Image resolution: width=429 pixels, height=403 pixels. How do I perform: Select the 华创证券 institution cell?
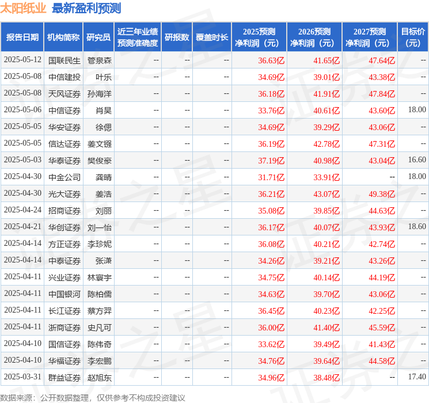pos(64,227)
